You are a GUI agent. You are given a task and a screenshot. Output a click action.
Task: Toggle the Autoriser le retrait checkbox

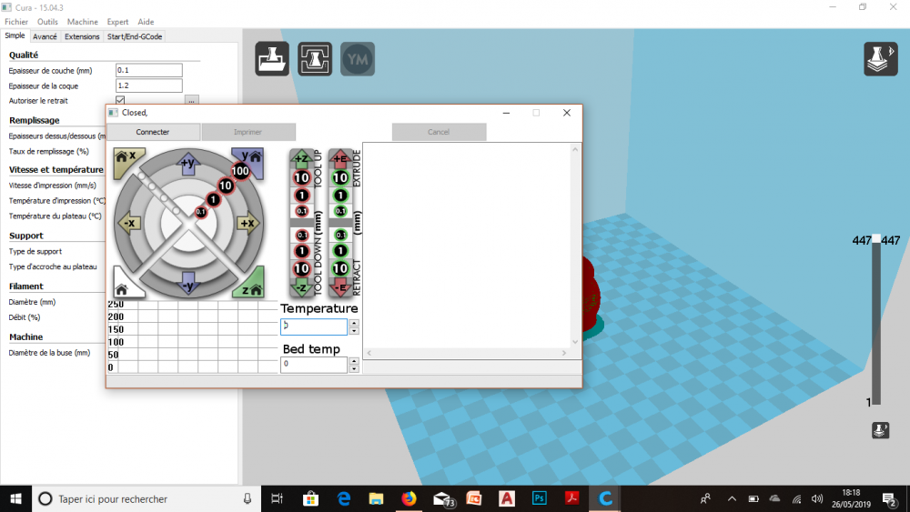(x=120, y=100)
